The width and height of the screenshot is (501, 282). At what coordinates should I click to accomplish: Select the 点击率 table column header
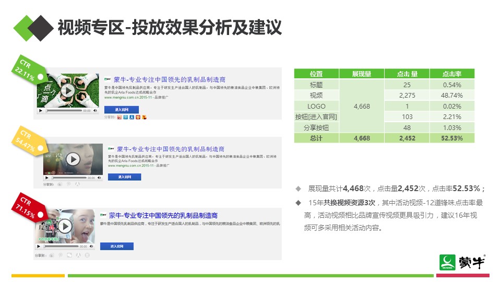pyautogui.click(x=452, y=74)
